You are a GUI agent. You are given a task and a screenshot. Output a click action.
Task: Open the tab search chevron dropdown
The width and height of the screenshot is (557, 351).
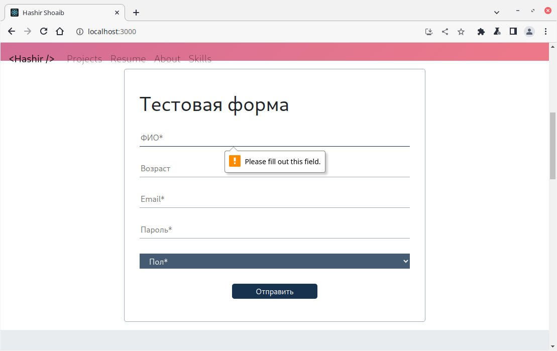click(497, 13)
